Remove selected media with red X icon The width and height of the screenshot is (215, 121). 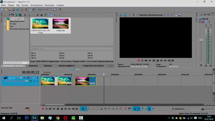pos(25,15)
